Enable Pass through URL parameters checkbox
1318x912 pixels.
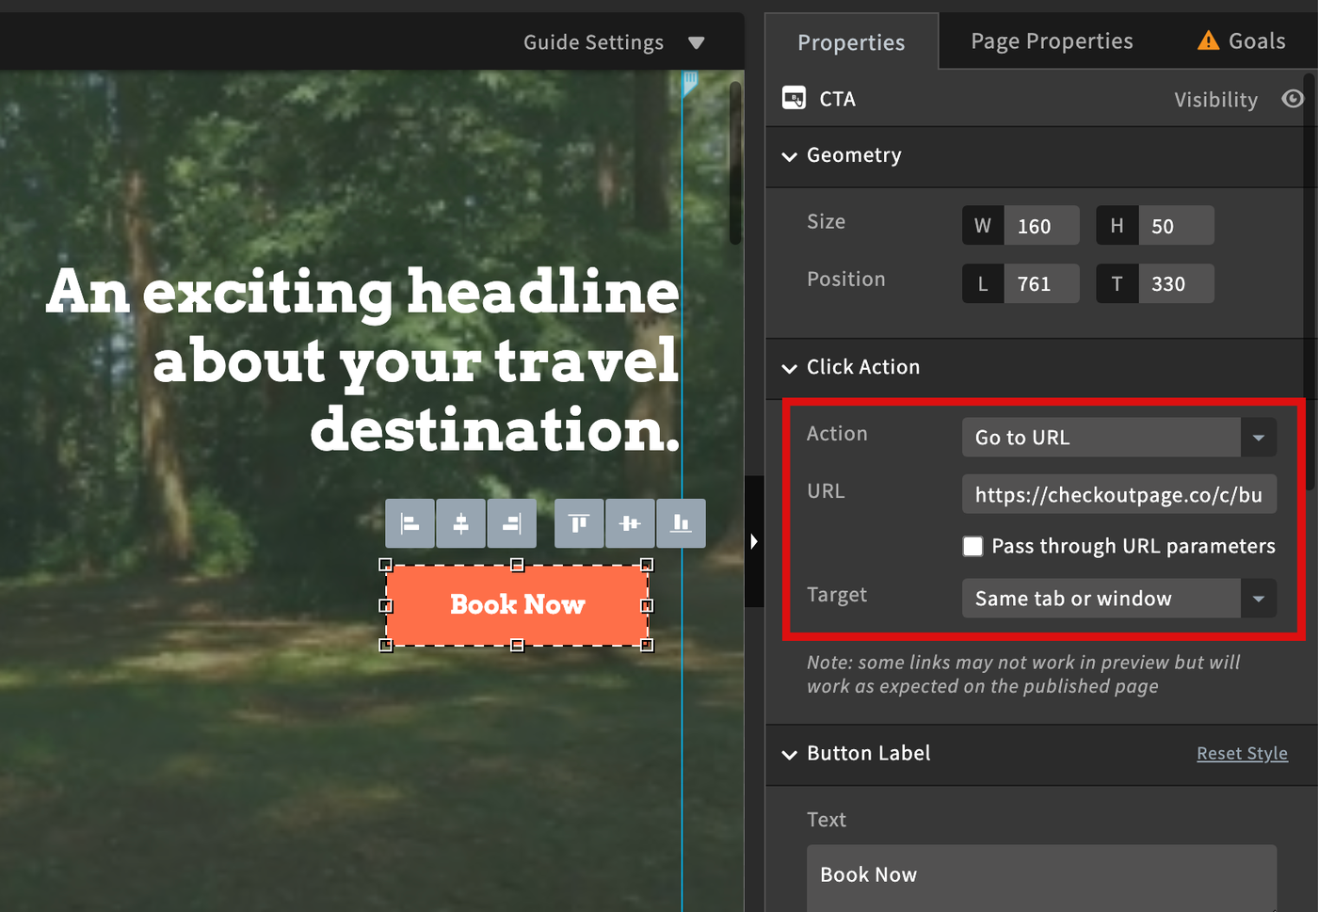pos(972,546)
